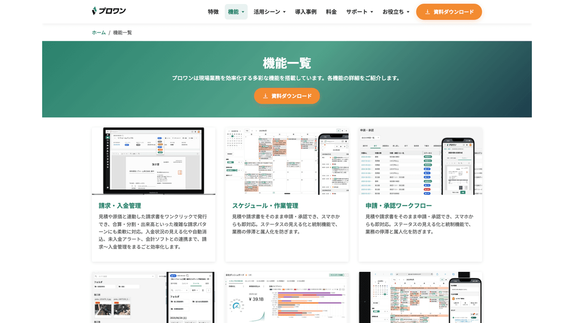Click the 機能一覧 breadcrumb text
574x323 pixels.
(122, 33)
